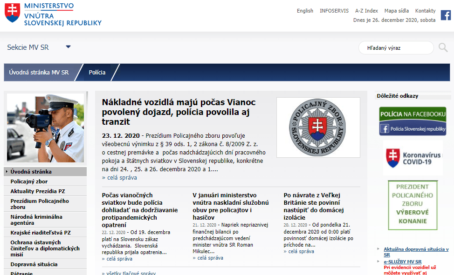Viewport: 454px width, 275px height.
Task: Open the Ministerstvo vnútra logo home link
Action: pos(53,14)
